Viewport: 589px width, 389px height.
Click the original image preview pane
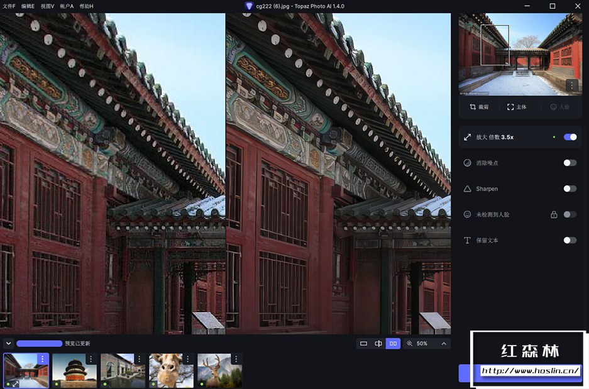pos(113,173)
